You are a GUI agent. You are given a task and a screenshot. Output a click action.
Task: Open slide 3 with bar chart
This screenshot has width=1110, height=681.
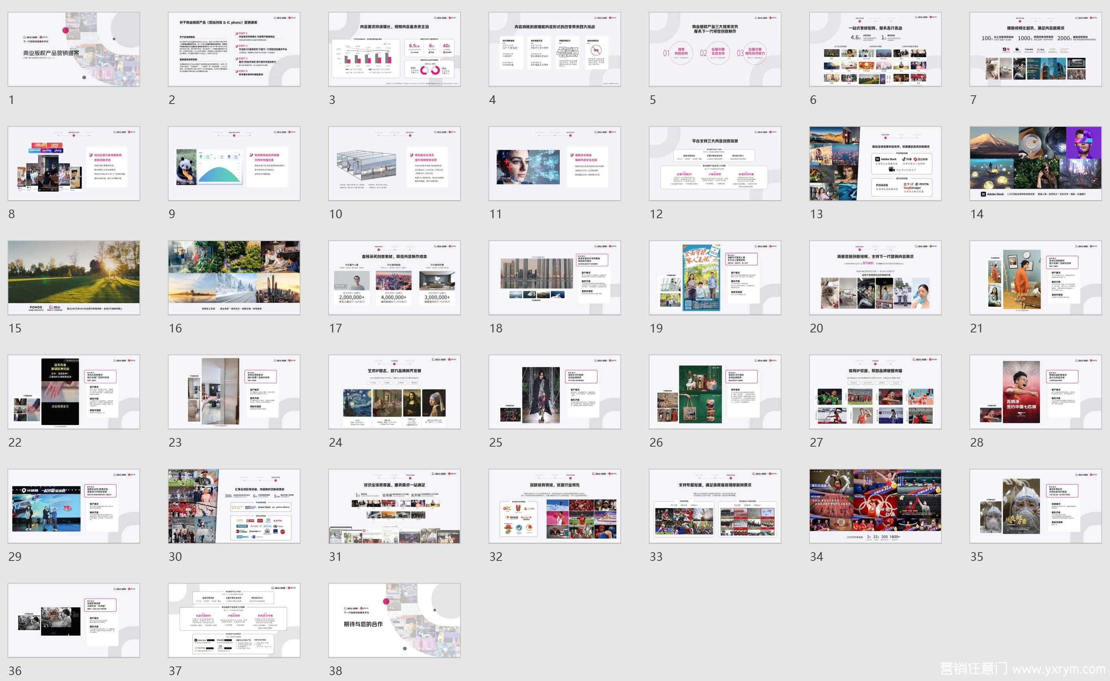[394, 49]
